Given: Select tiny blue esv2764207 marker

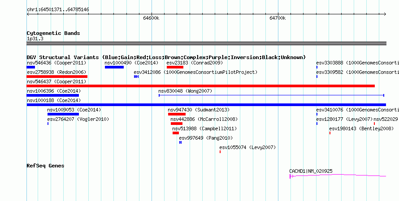Looking at the screenshot, I should [x=48, y=124].
